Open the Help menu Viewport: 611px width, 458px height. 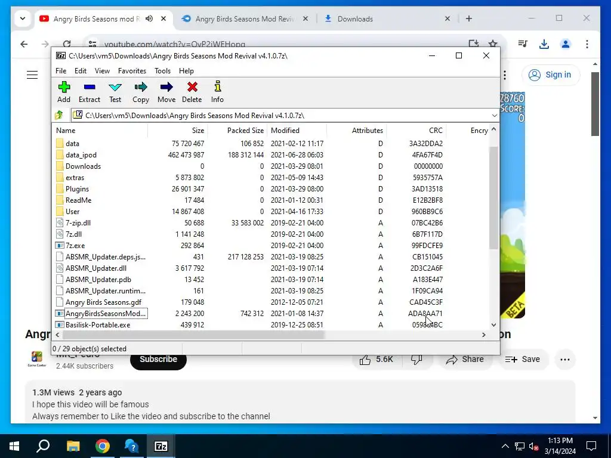pos(186,71)
